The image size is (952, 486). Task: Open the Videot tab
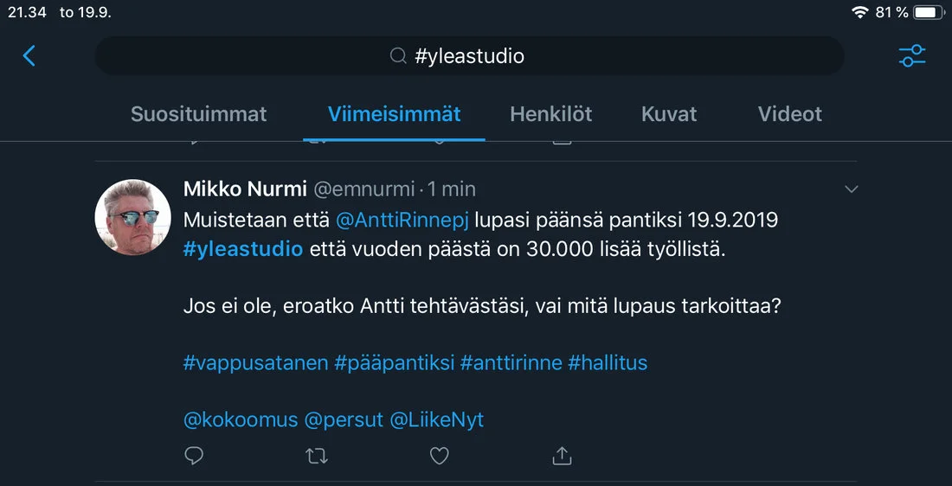(790, 114)
